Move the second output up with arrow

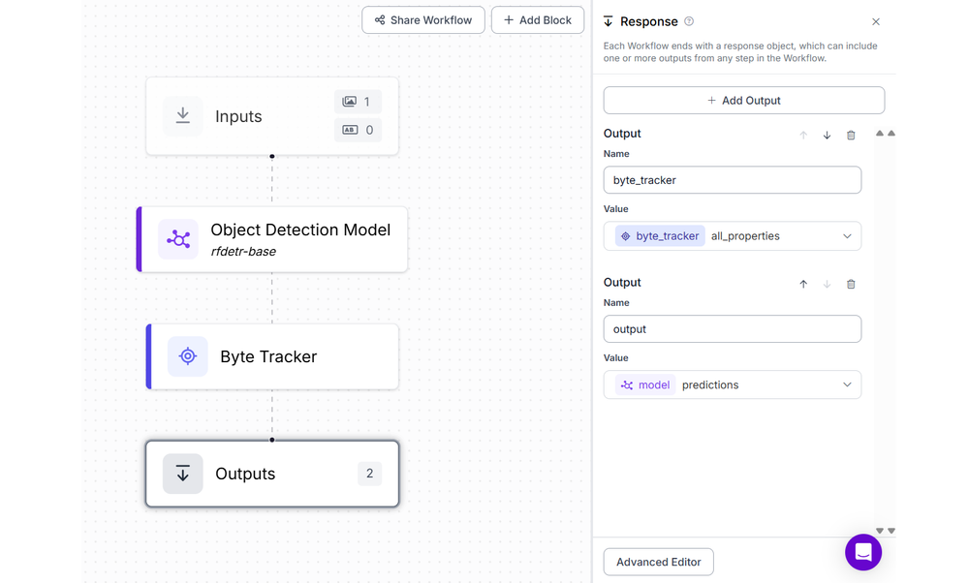(803, 285)
